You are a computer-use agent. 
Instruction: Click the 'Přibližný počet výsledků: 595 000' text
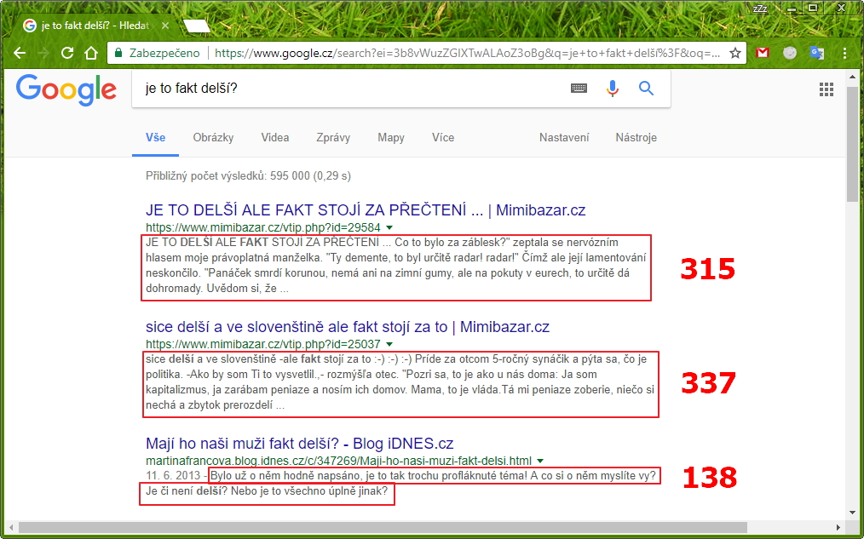coord(248,176)
